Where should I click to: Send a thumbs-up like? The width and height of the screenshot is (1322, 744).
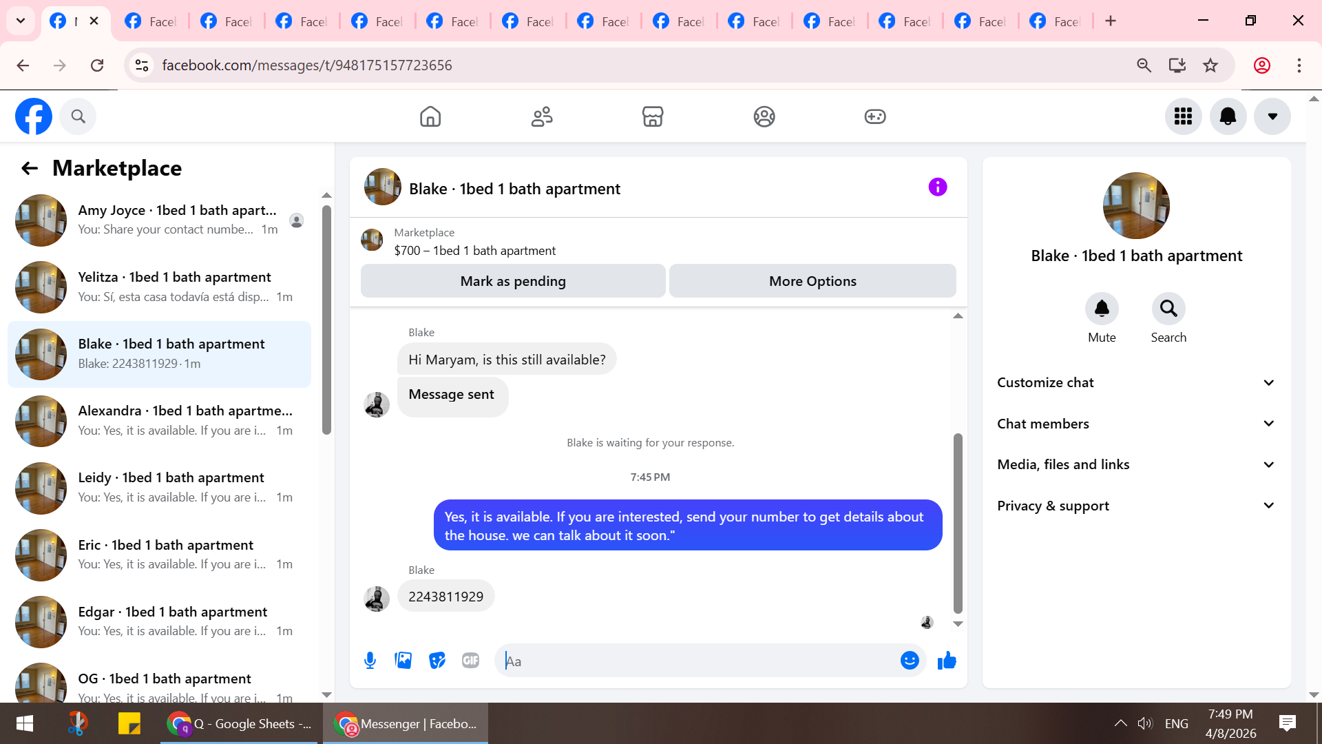(947, 661)
